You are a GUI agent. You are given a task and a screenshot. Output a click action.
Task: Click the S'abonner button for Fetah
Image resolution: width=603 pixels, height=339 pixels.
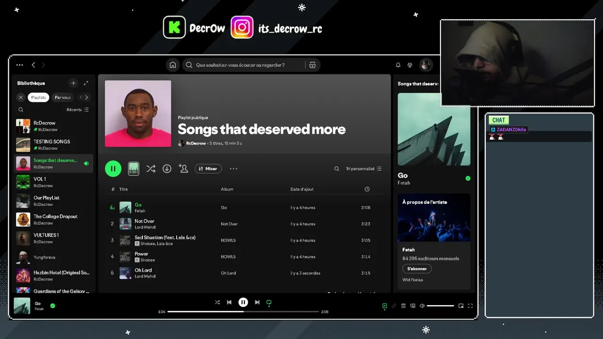click(417, 269)
